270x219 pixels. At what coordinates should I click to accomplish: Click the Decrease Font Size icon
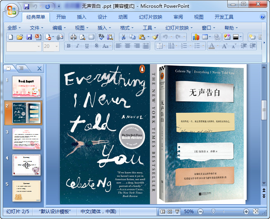point(234,46)
